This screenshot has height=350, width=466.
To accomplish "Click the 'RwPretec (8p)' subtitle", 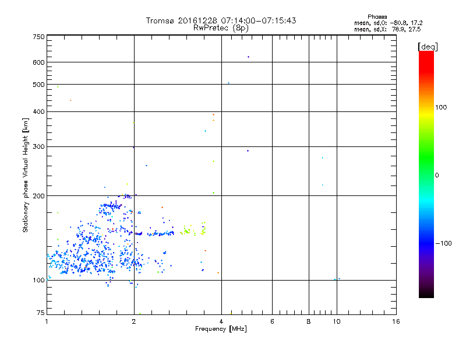I will coord(221,28).
